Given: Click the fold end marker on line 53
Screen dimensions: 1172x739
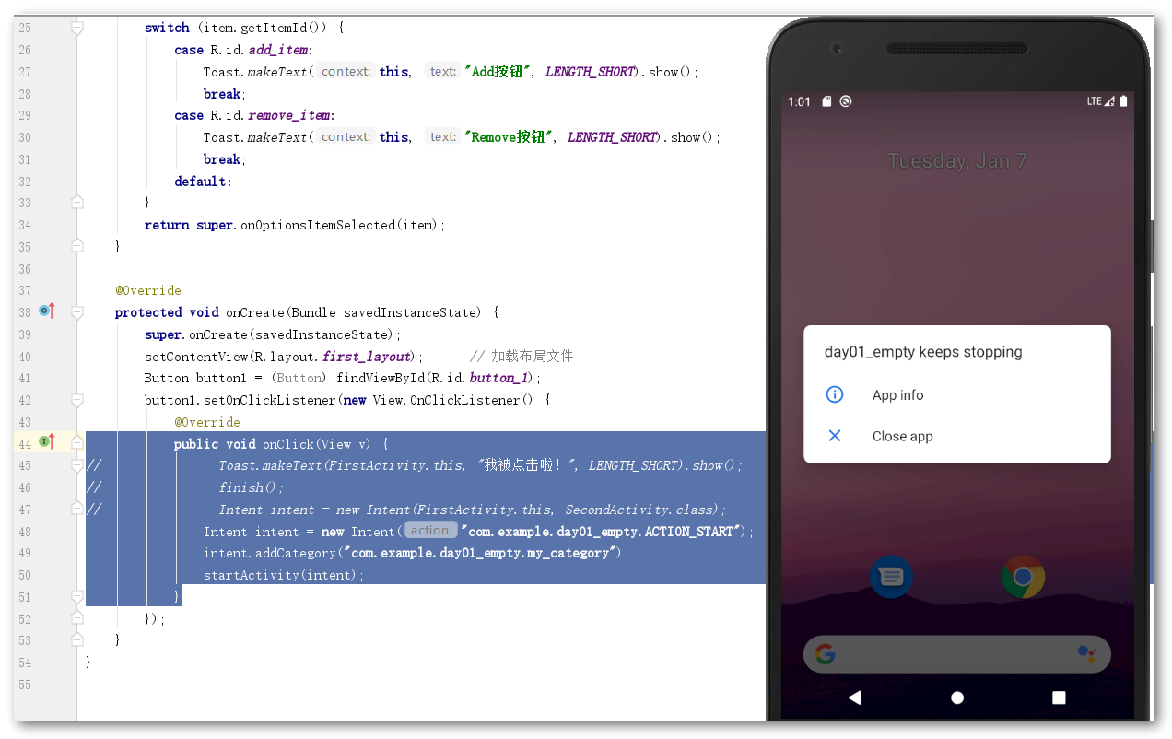Looking at the screenshot, I should [x=77, y=640].
